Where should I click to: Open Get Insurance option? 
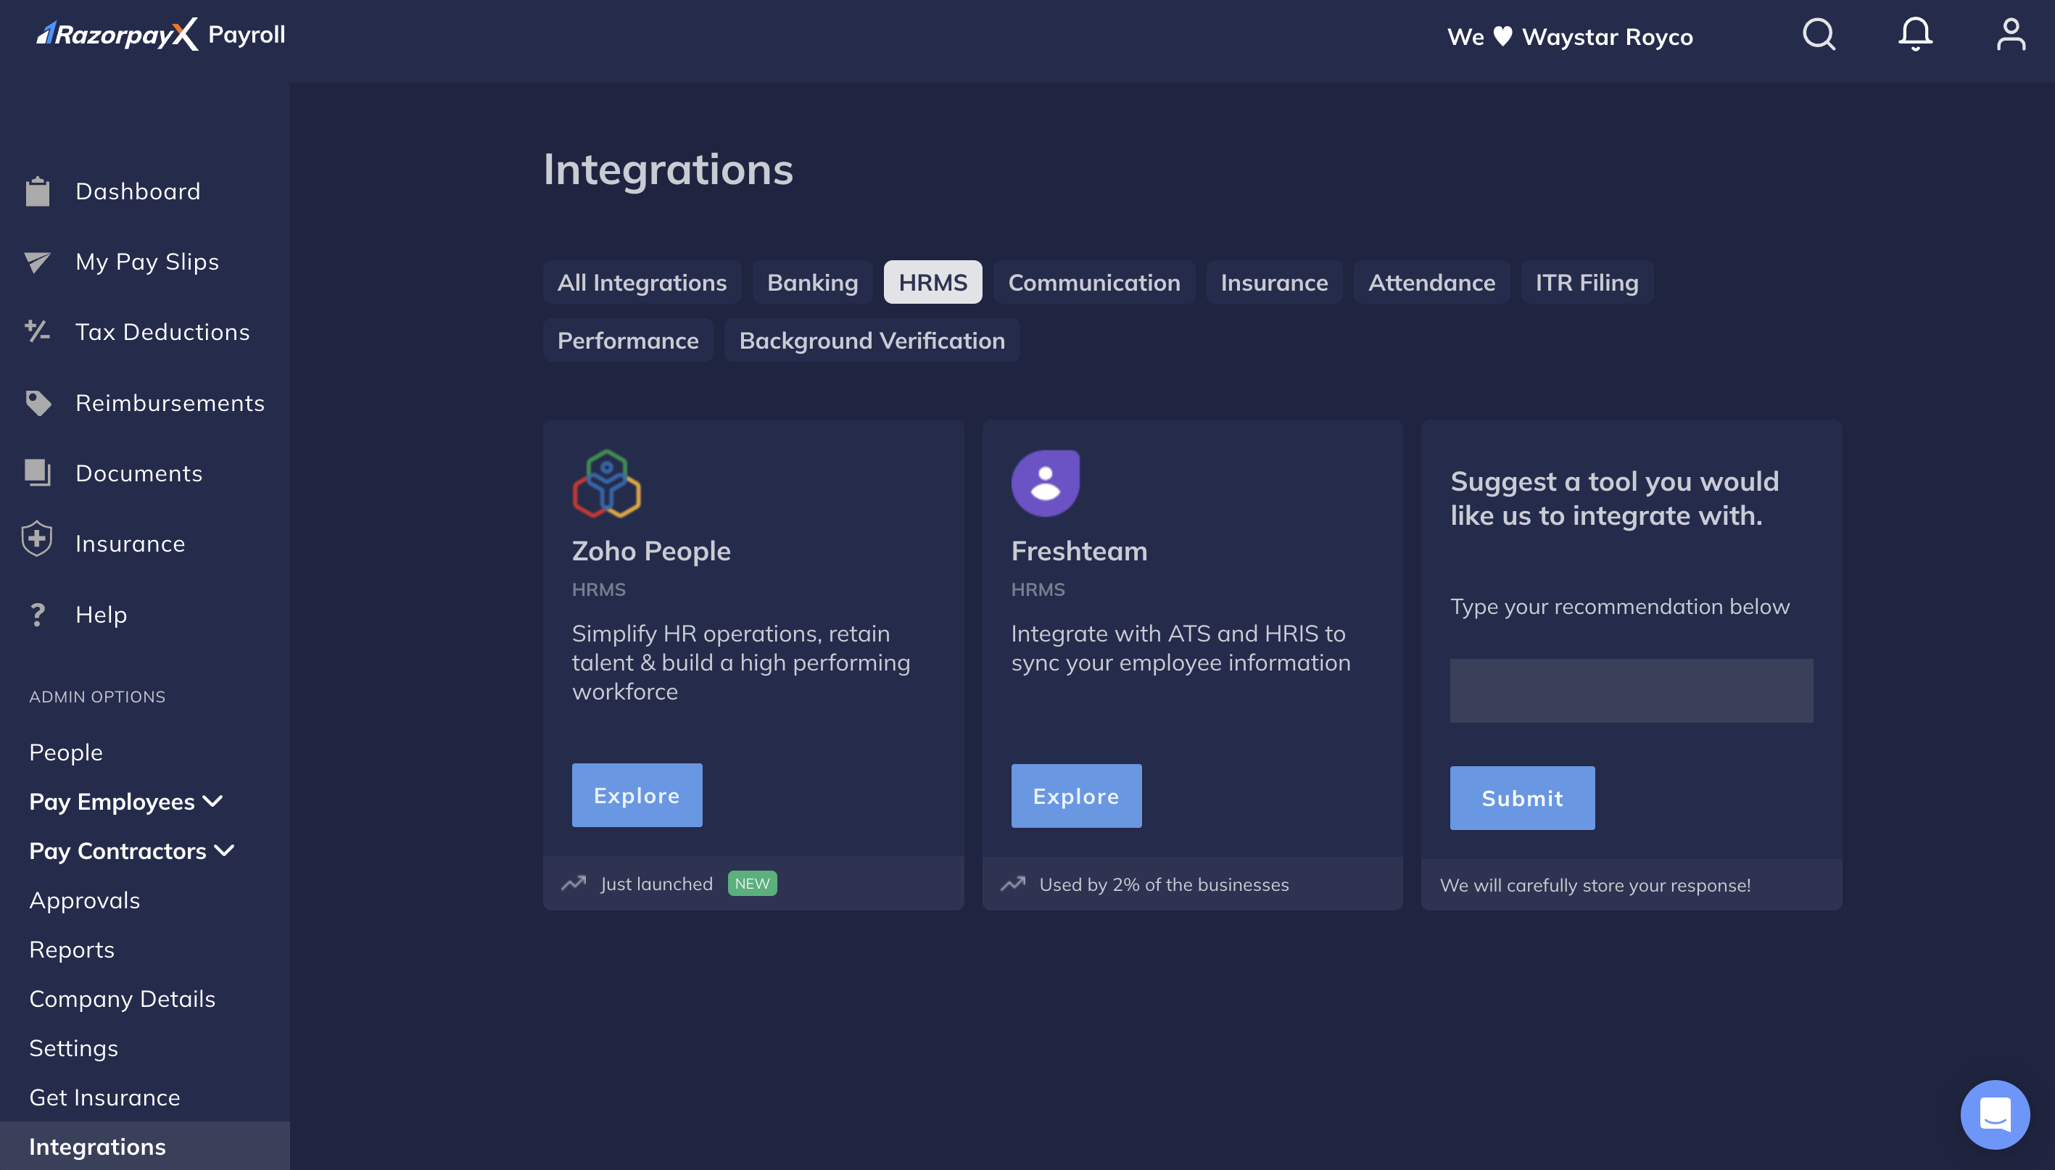point(104,1097)
